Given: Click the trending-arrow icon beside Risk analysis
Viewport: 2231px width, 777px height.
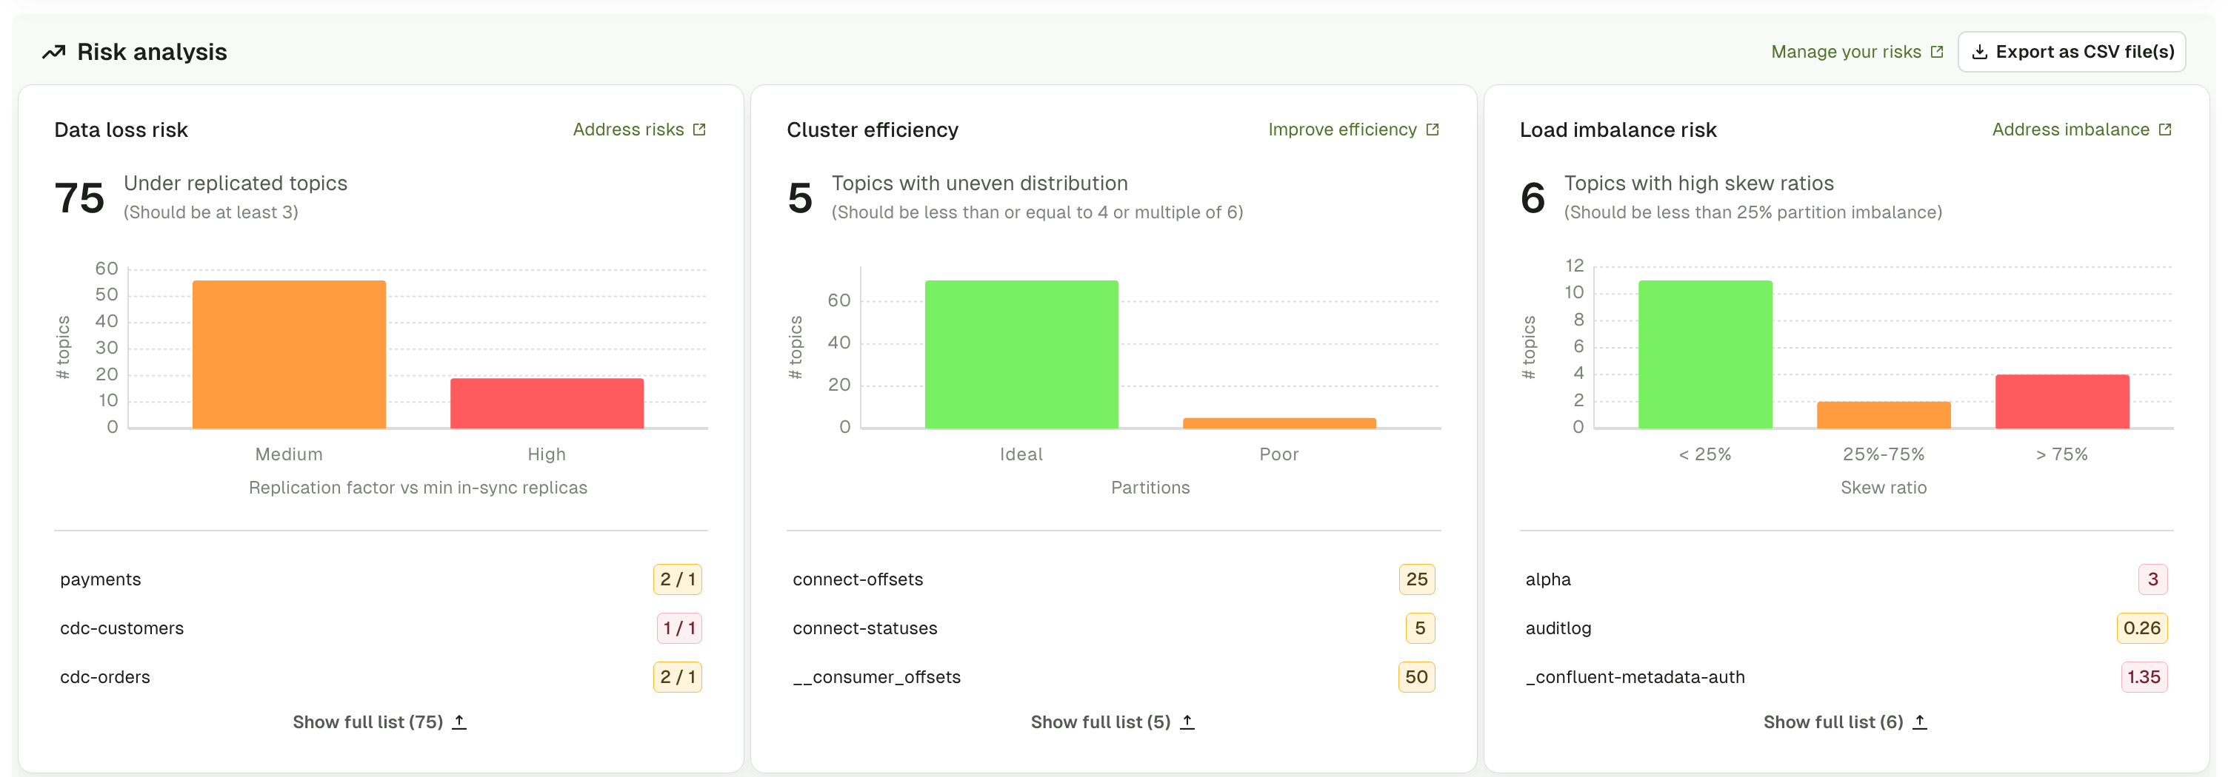Looking at the screenshot, I should click(x=53, y=51).
